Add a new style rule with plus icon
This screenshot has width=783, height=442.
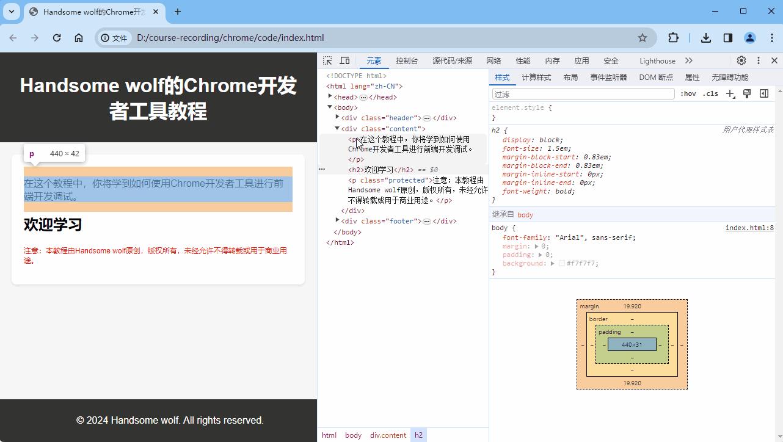point(730,93)
